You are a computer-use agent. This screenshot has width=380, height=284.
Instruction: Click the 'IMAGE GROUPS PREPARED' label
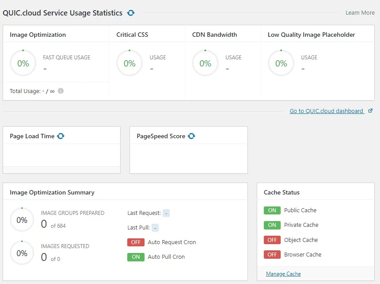point(72,213)
